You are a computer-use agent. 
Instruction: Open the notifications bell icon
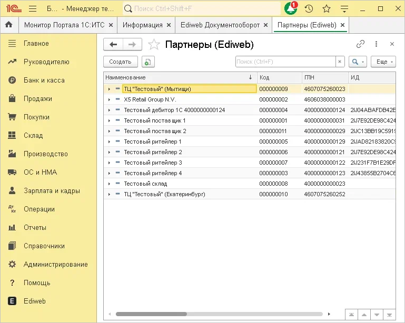coord(291,9)
